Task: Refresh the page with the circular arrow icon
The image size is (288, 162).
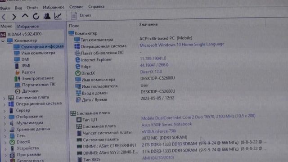Action: click(36, 16)
